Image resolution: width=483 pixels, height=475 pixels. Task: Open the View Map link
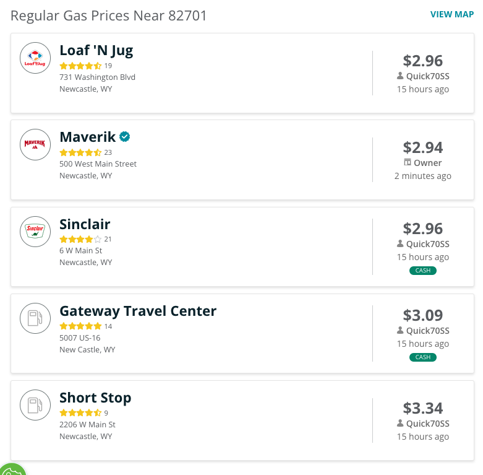click(x=452, y=14)
